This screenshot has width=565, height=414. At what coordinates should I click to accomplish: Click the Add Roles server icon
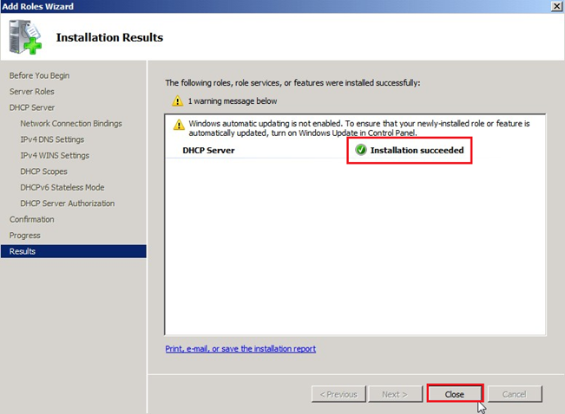coord(25,37)
